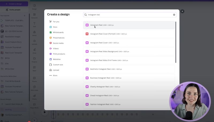Image resolution: width=214 pixels, height=122 pixels.
Task: Add a page with timeline plus
Action: (x=153, y=115)
